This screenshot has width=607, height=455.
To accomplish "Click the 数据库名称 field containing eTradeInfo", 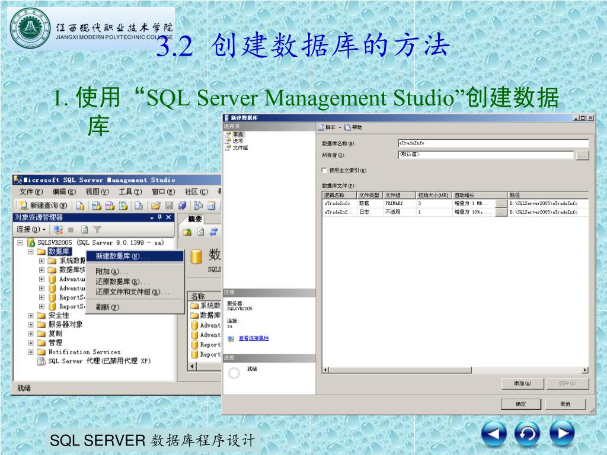I will (x=493, y=143).
